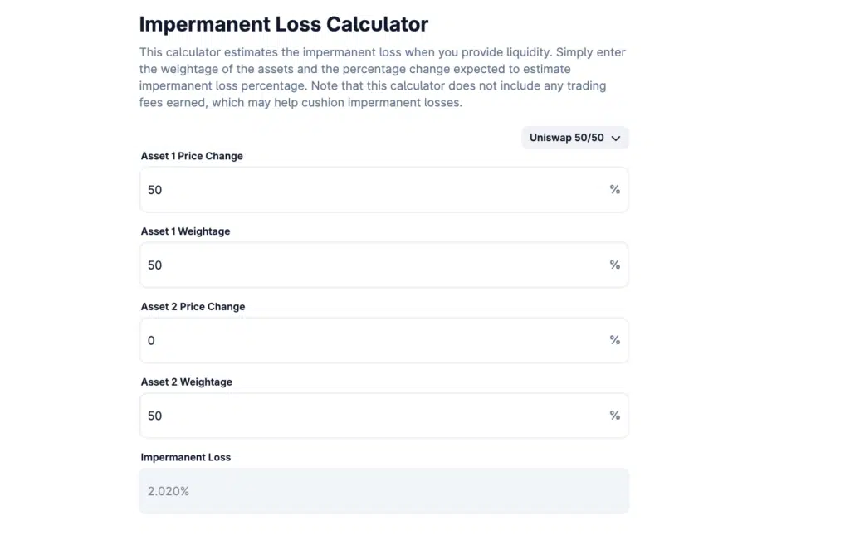
Task: Click the Asset 1 Weightage label
Action: click(185, 231)
